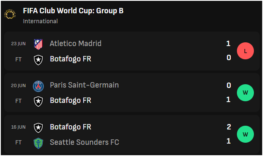Open the Seattle Sounders FC team name
Image resolution: width=263 pixels, height=156 pixels.
coord(84,142)
